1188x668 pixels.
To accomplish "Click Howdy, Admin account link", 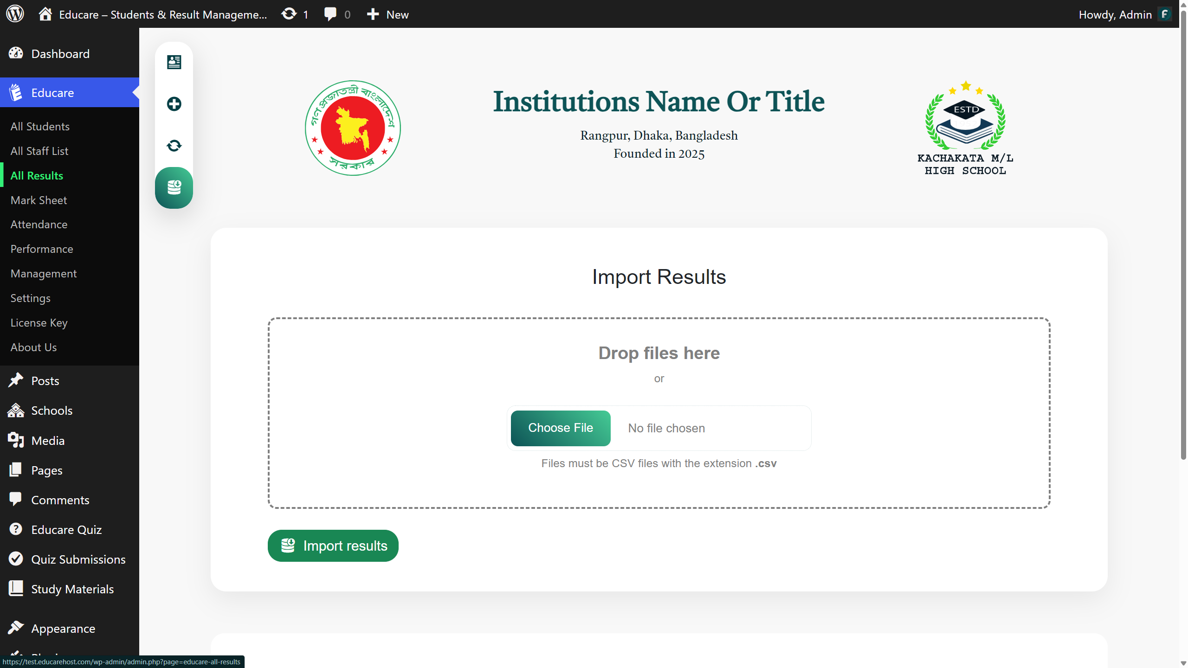I will point(1115,14).
